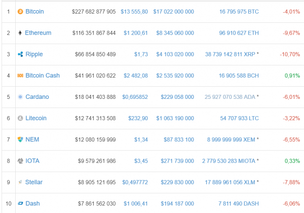Open the Bitcoin coin page link

(x=34, y=12)
